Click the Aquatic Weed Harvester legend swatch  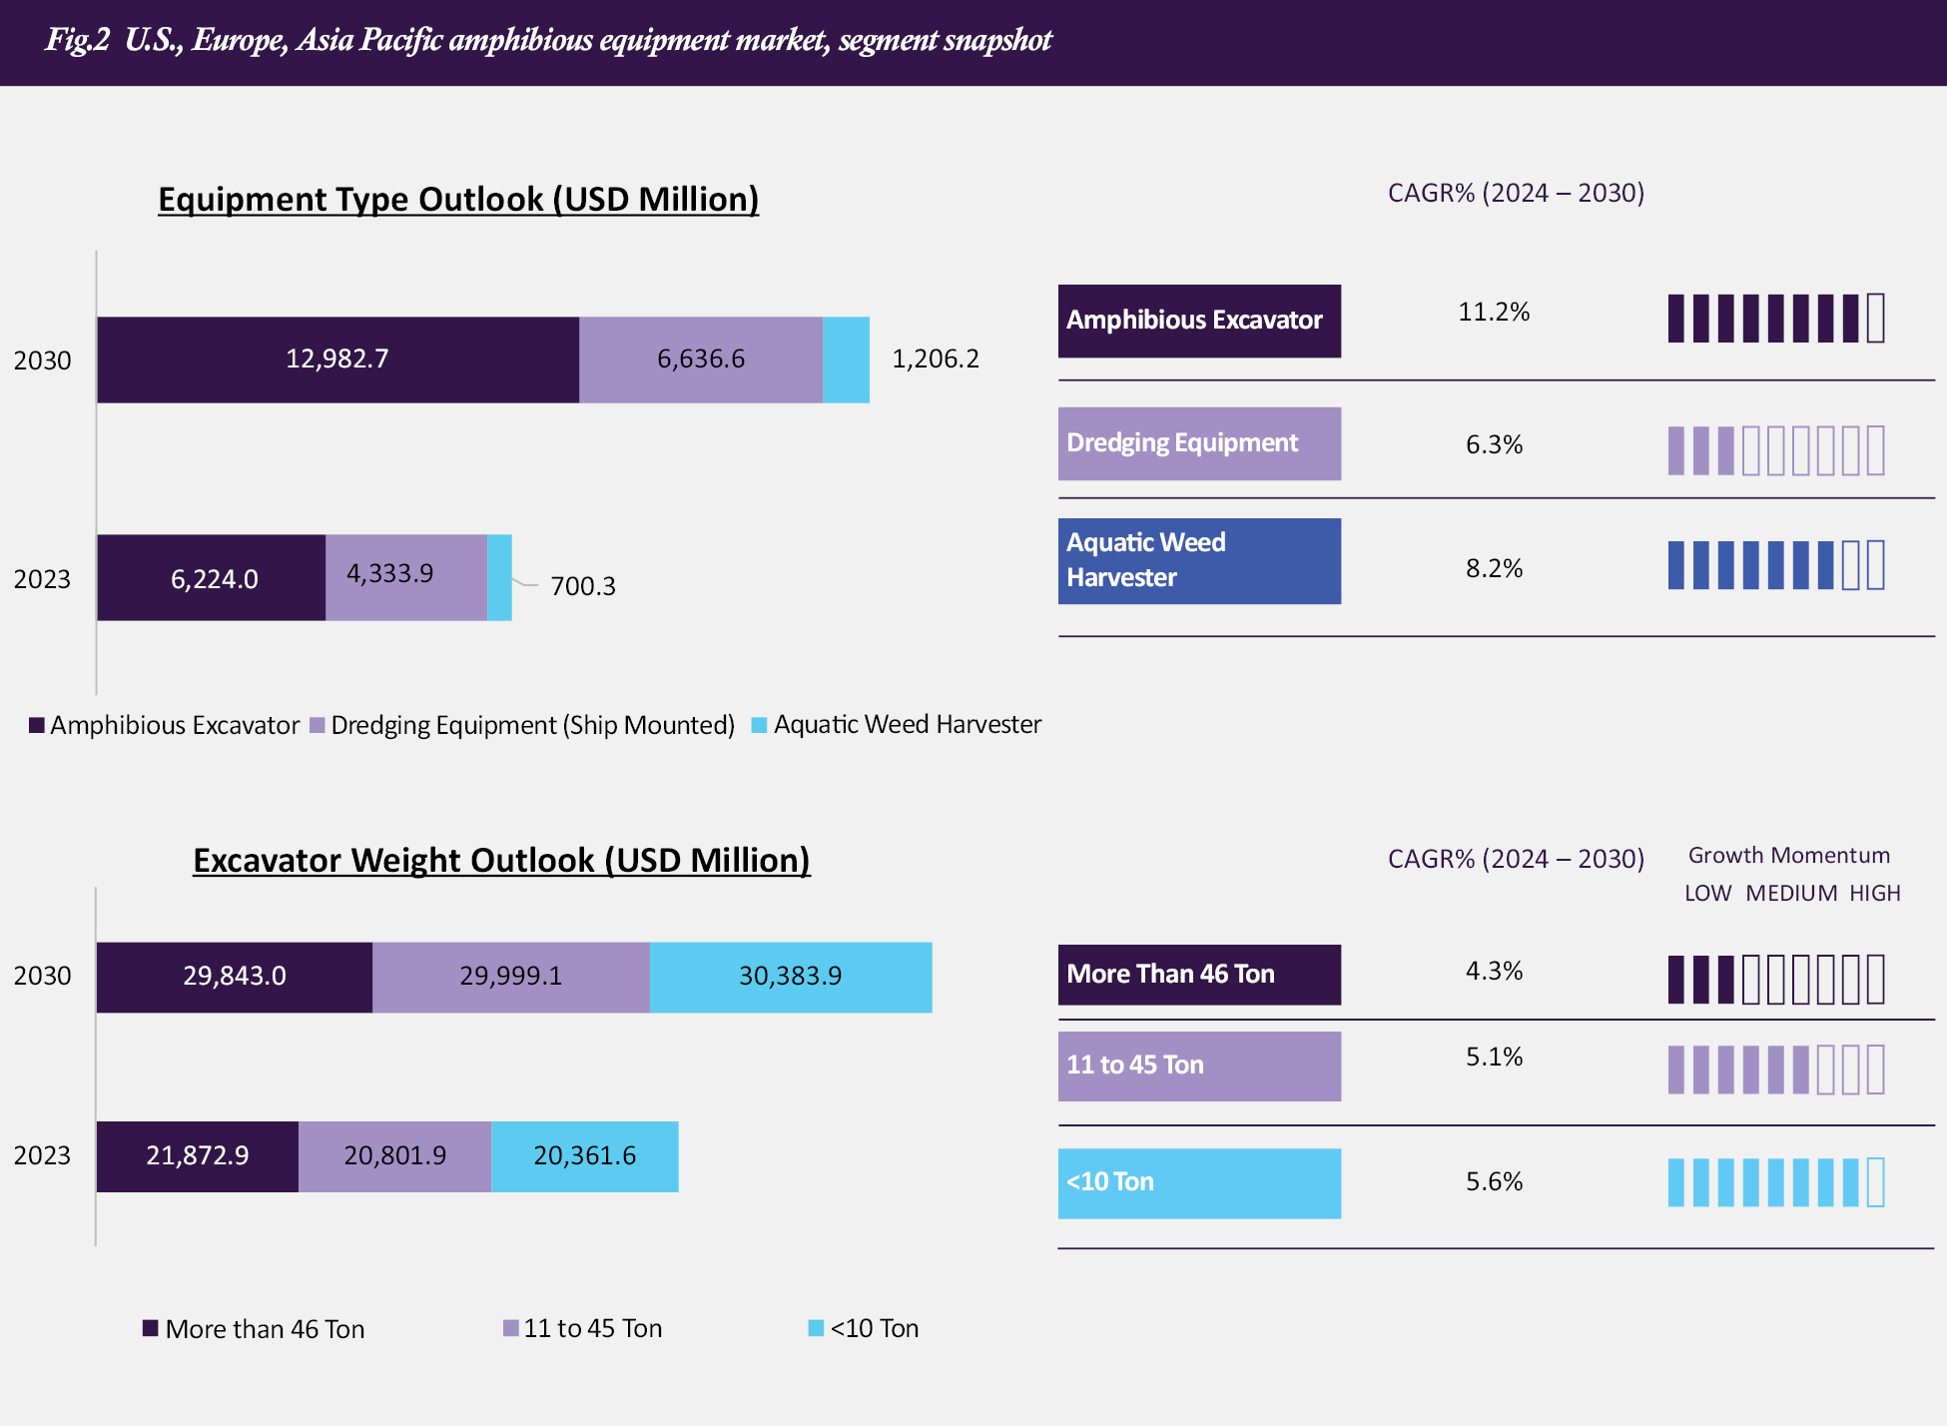click(x=759, y=726)
